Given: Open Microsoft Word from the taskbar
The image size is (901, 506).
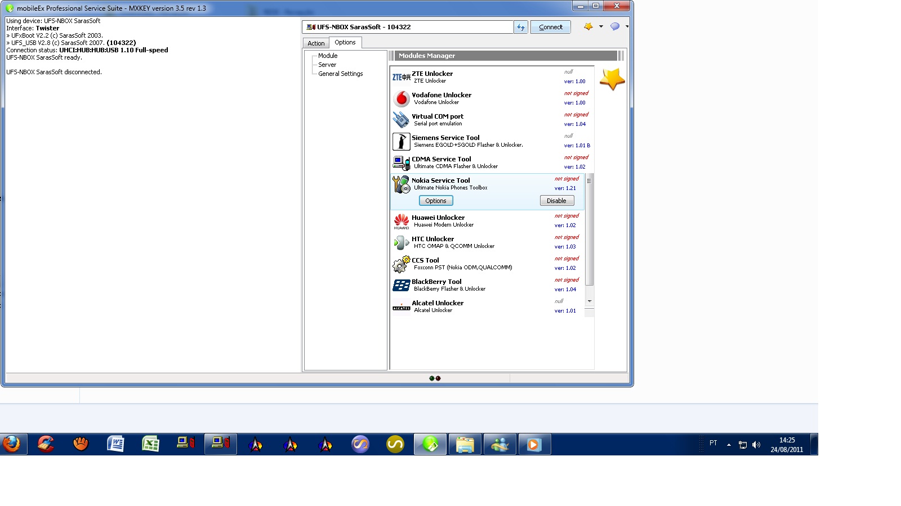Looking at the screenshot, I should 115,444.
